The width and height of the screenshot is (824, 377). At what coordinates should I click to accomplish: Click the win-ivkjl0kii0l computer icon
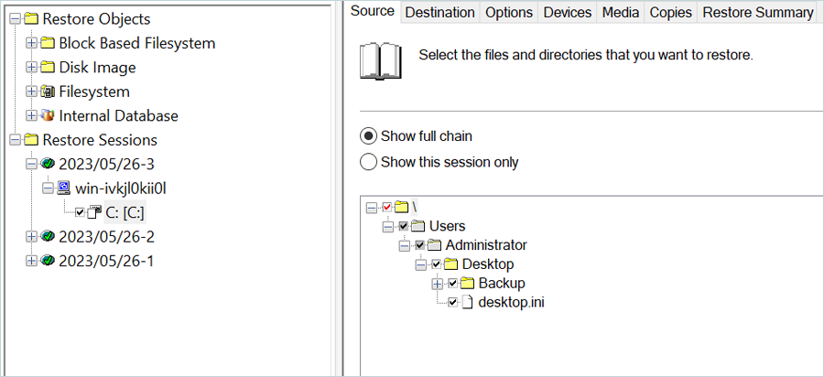tap(64, 188)
